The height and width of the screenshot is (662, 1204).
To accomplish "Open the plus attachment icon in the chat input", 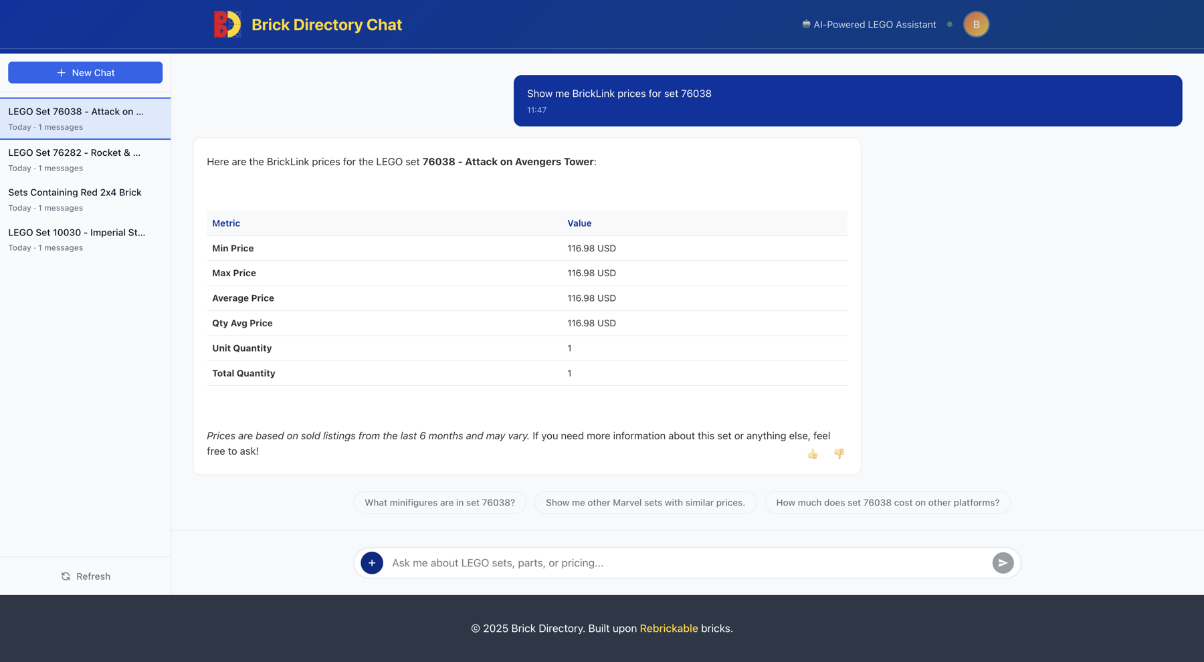I will click(x=372, y=562).
